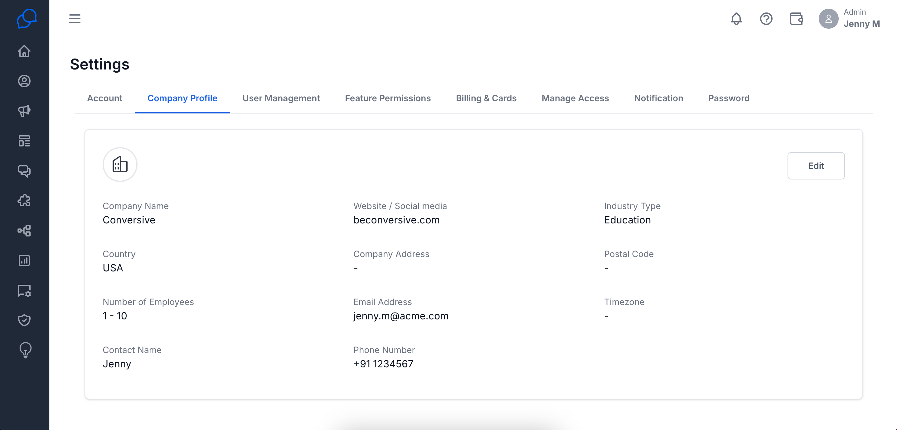Open the chat settings gear icon
Image resolution: width=897 pixels, height=430 pixels.
[24, 290]
